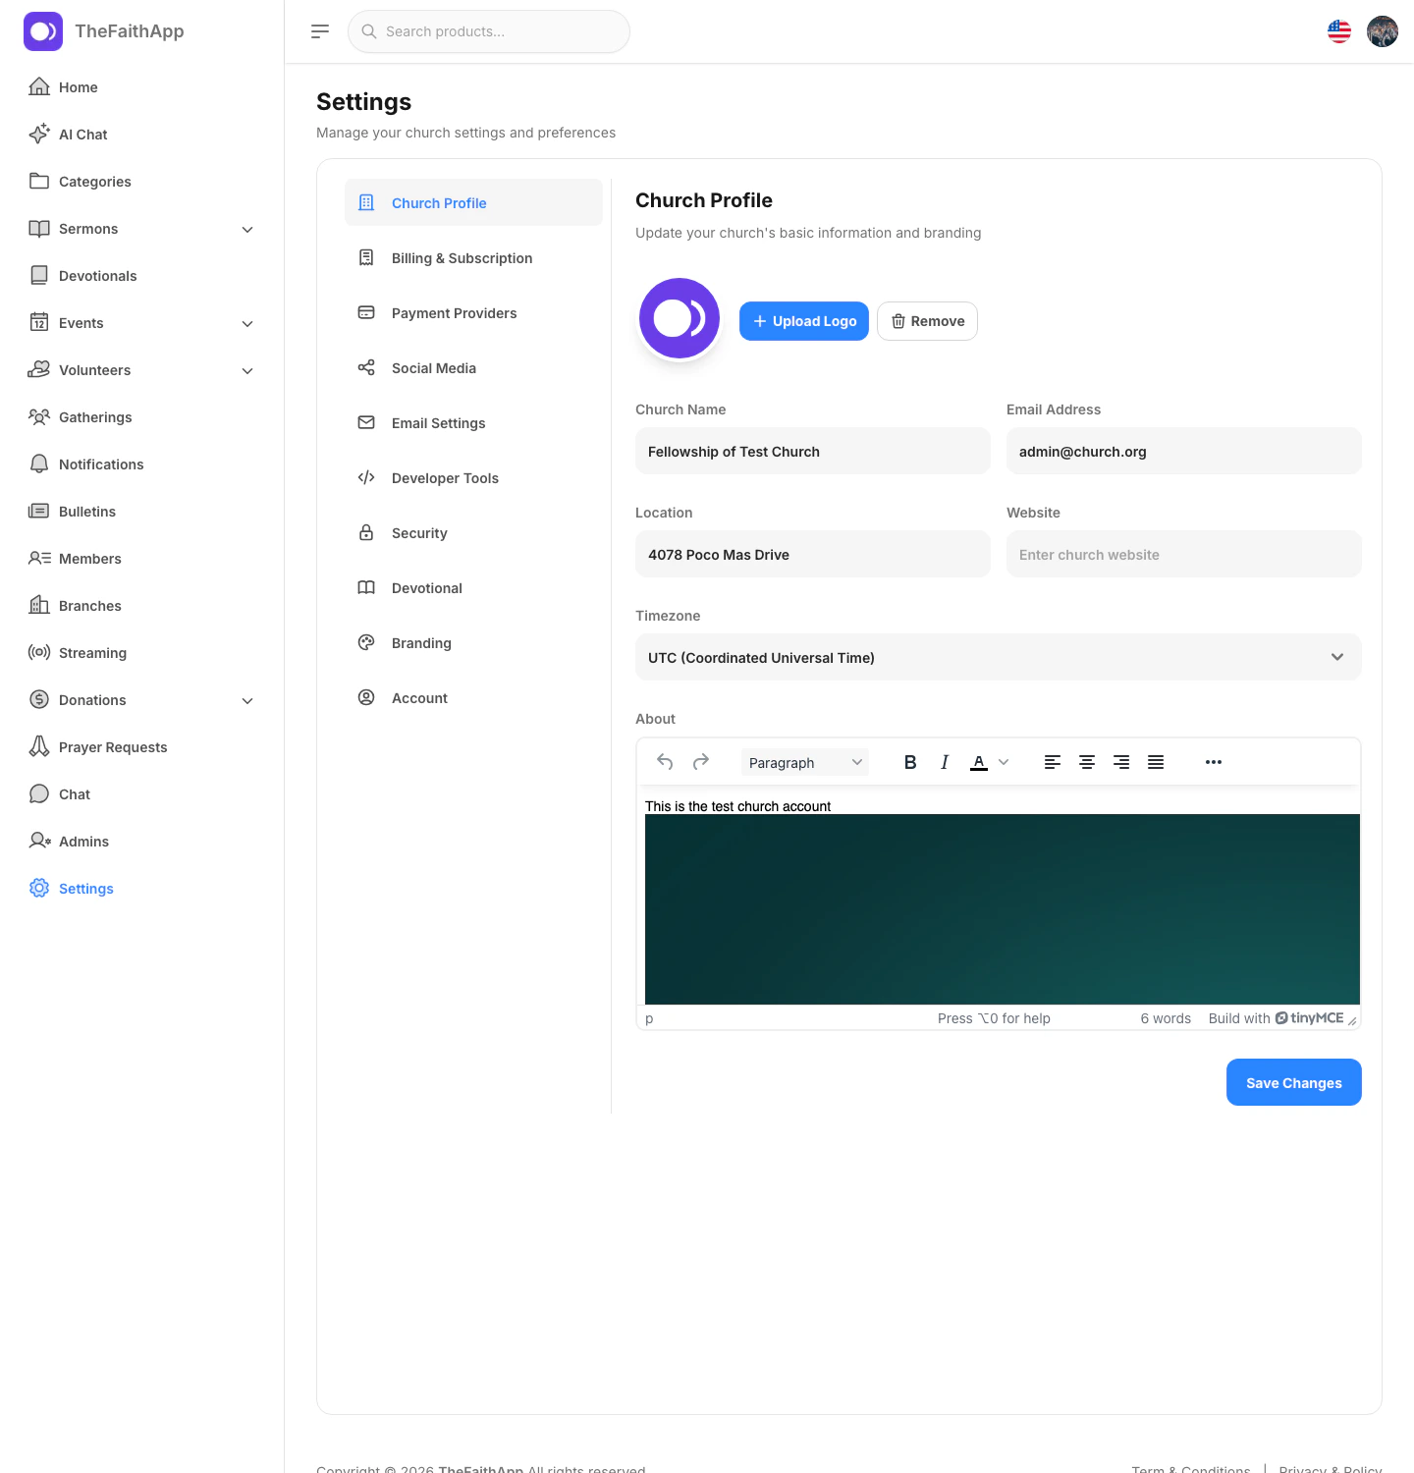Click the TheFaithApp logo icon

[x=43, y=31]
